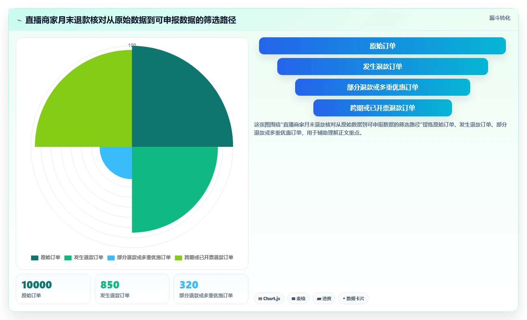The image size is (527, 320).
Task: Click the chart title text 直播商家月末退款核对
Action: (x=65, y=20)
